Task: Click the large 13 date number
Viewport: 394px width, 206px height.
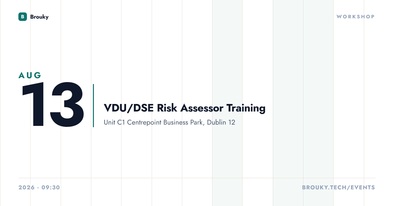Action: 53,105
